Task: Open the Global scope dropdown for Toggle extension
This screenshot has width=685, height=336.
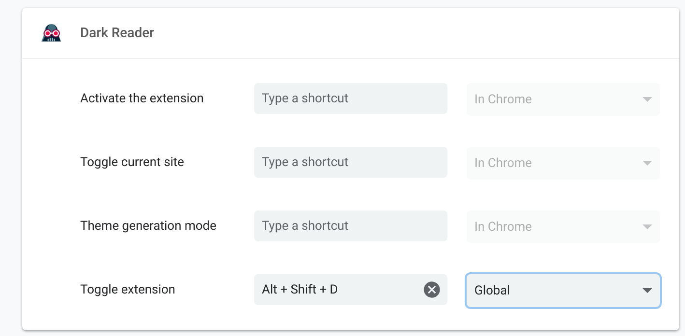Action: 563,291
